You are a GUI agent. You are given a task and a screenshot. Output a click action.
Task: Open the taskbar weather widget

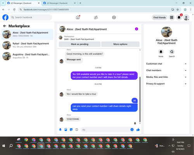click(160, 146)
